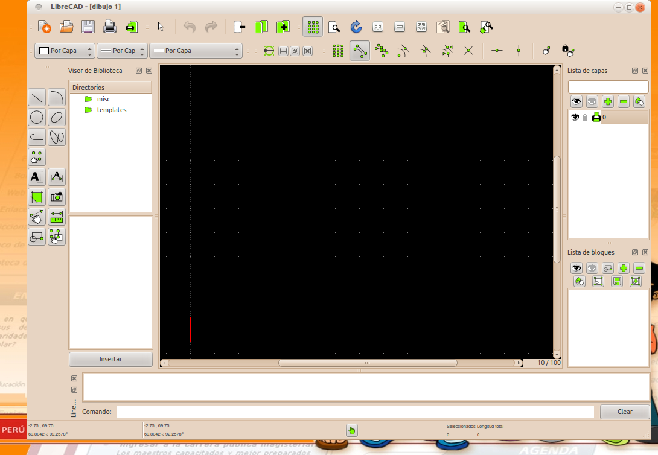The image size is (658, 455).
Task: Click the vertical scrollbar beside the canvas
Action: [x=557, y=209]
